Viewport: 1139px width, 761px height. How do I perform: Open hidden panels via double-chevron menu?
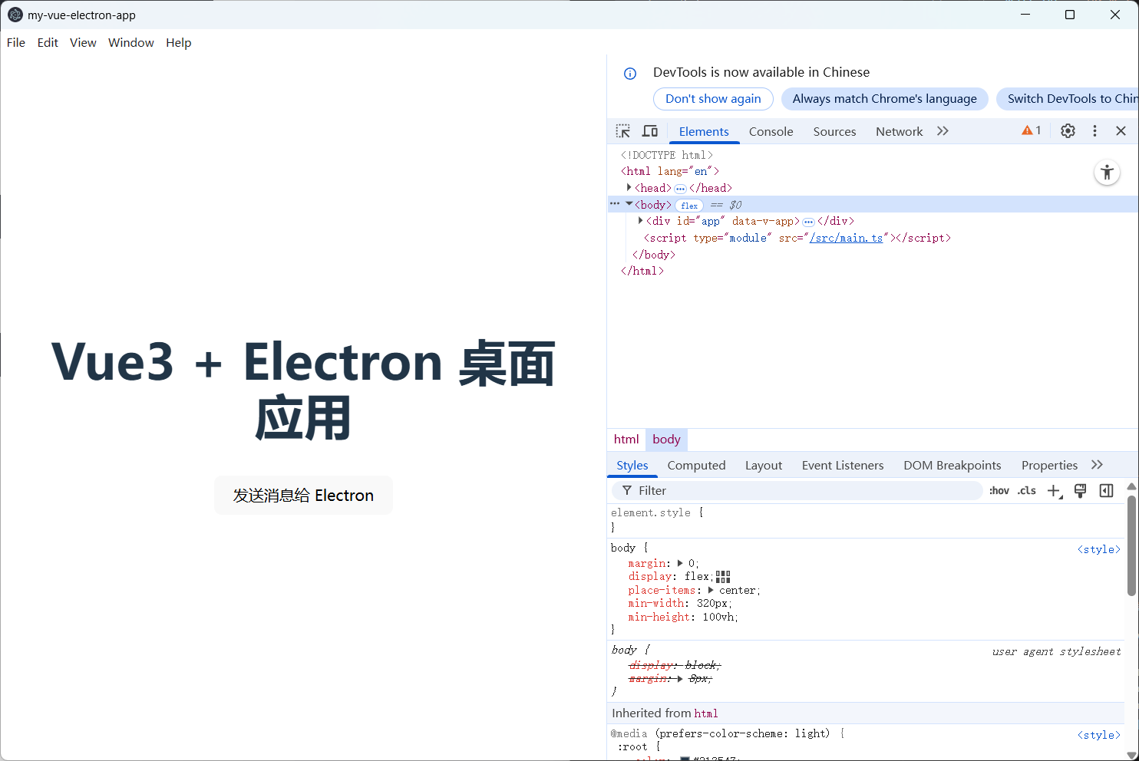(943, 130)
